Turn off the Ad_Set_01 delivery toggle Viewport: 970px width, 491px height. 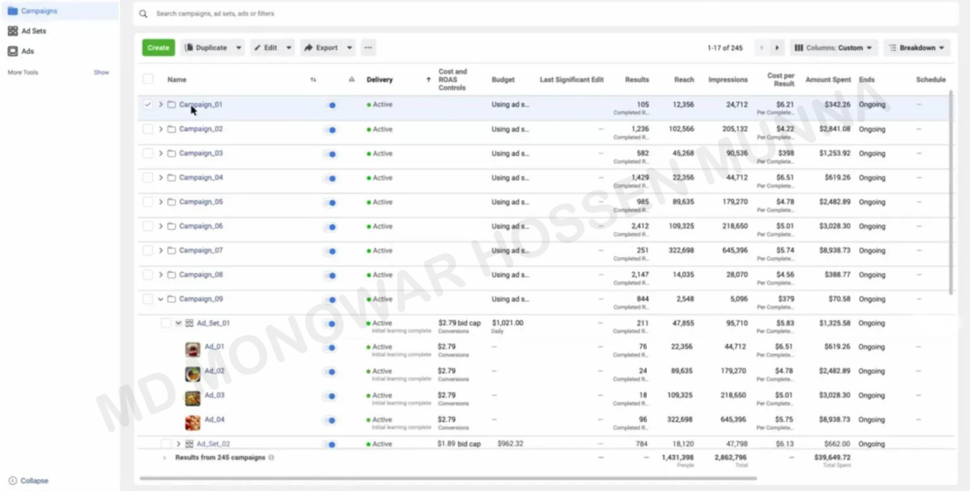[330, 324]
